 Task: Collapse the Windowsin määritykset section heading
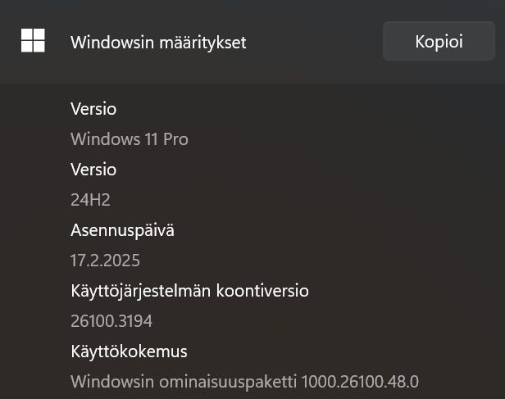click(x=158, y=42)
